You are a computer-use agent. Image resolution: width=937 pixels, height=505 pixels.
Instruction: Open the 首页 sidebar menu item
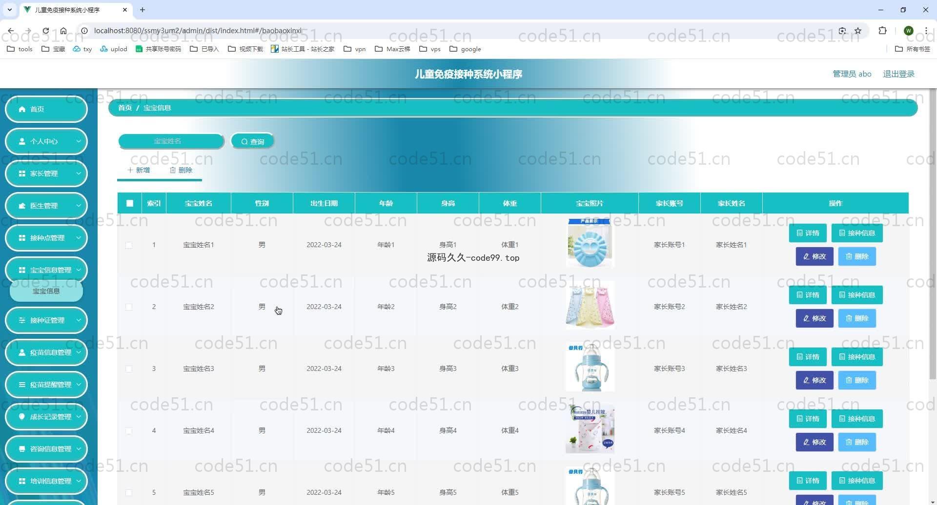coord(46,109)
